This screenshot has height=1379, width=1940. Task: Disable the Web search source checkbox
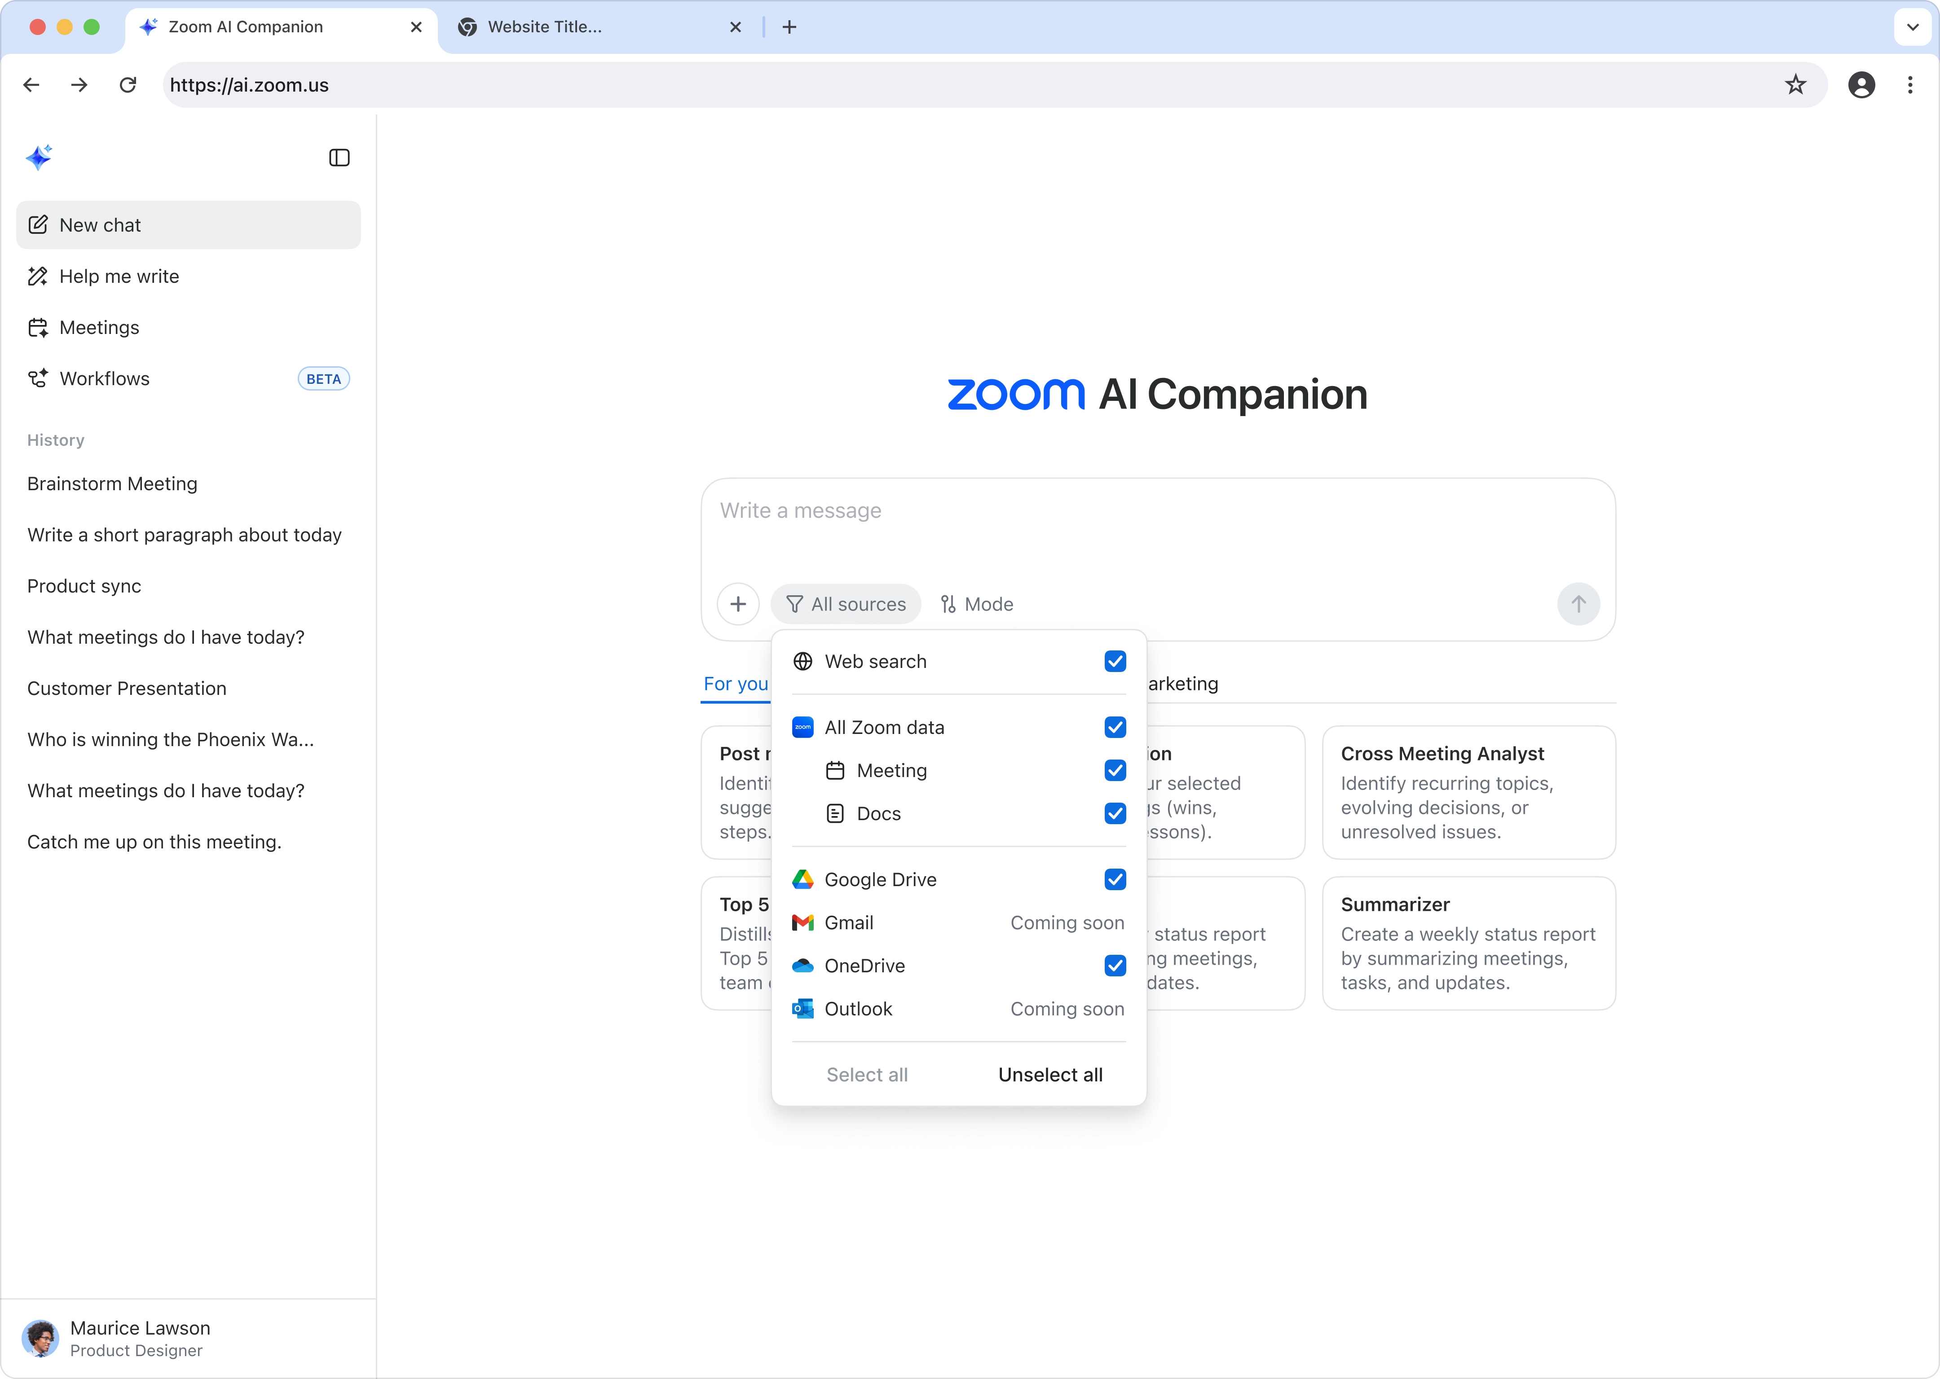[1115, 661]
